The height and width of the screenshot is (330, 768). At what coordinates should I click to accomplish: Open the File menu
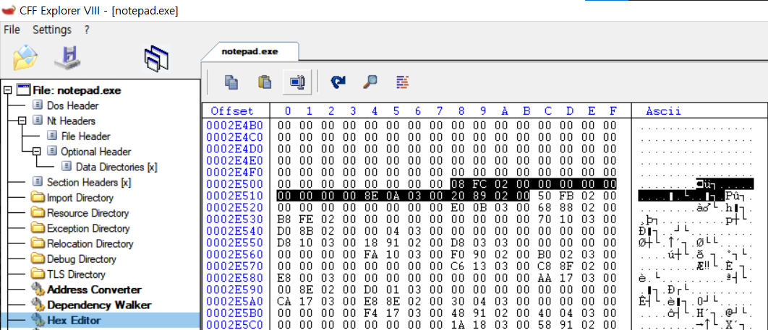(12, 30)
